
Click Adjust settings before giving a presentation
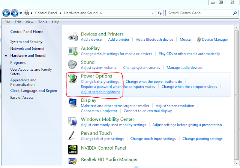point(187,125)
